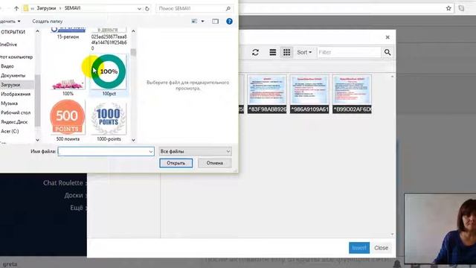
Task: Switch media browser to grid view
Action: [x=286, y=52]
